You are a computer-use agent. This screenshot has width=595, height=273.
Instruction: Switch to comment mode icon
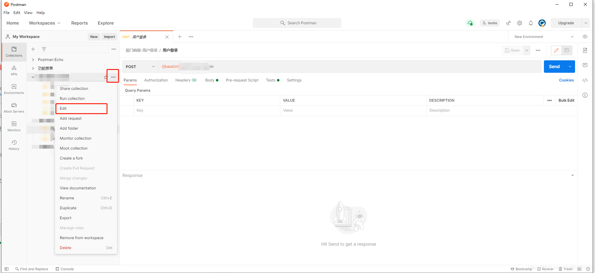(567, 50)
